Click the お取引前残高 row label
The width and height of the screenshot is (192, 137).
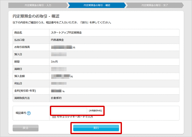(22, 47)
